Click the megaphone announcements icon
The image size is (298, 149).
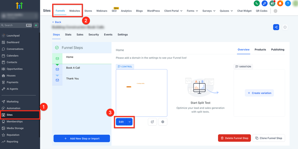tap(273, 4)
